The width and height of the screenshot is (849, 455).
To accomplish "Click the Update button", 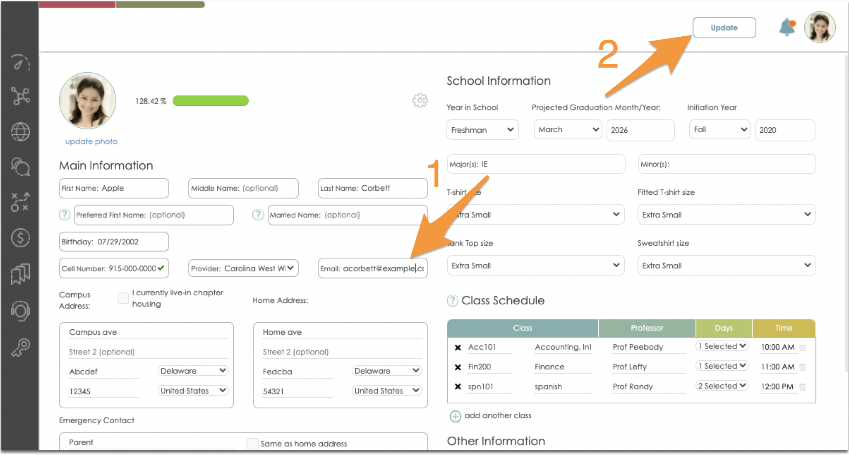I will click(724, 28).
